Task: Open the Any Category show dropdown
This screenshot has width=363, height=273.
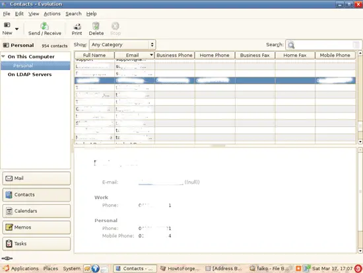Action: [x=123, y=45]
